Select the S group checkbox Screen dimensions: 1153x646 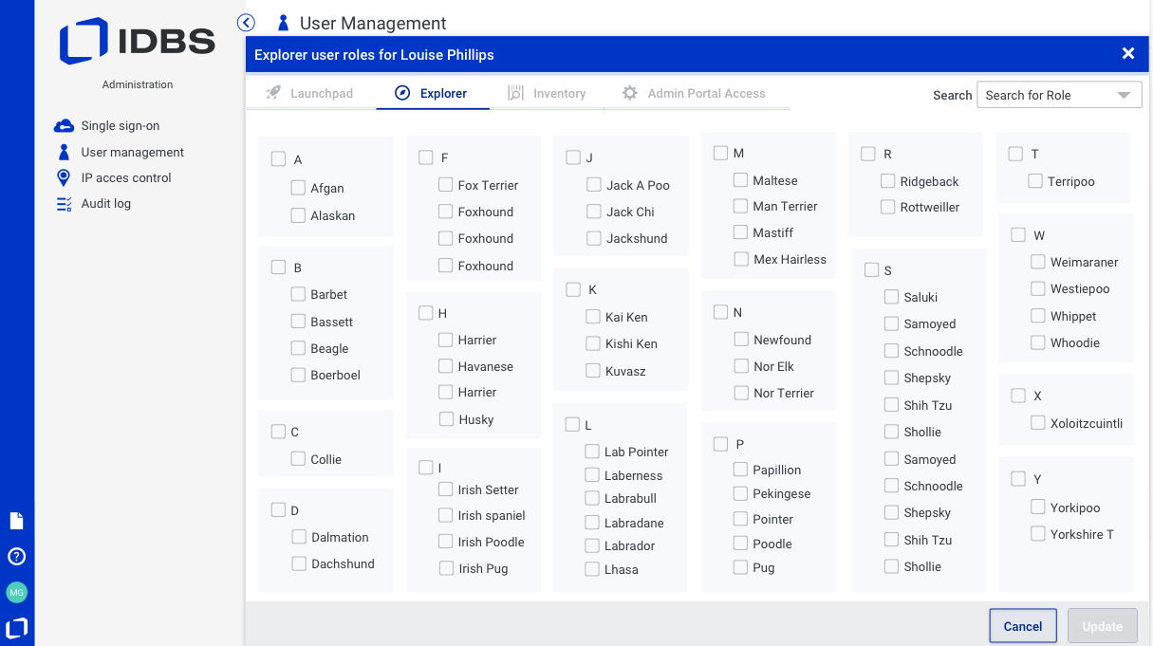tap(871, 270)
